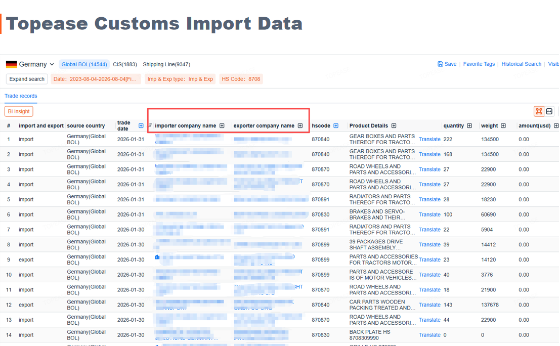Viewport: 560px width, 346px height.
Task: Click hscode 870891 in row 5
Action: [x=320, y=200]
